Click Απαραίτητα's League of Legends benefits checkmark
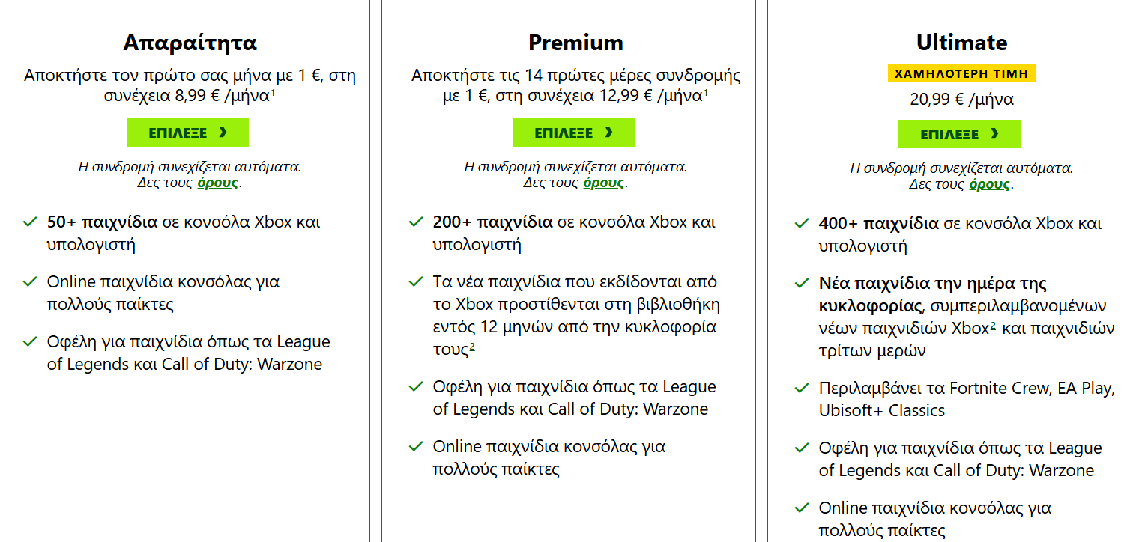 tap(30, 342)
